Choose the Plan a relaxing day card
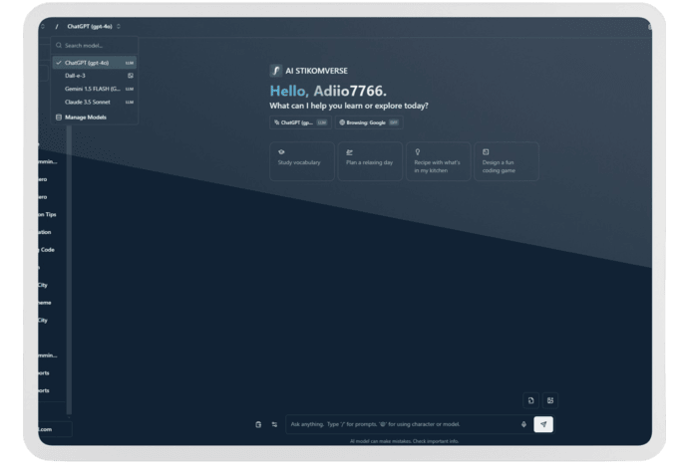This screenshot has height=468, width=689. (x=370, y=161)
